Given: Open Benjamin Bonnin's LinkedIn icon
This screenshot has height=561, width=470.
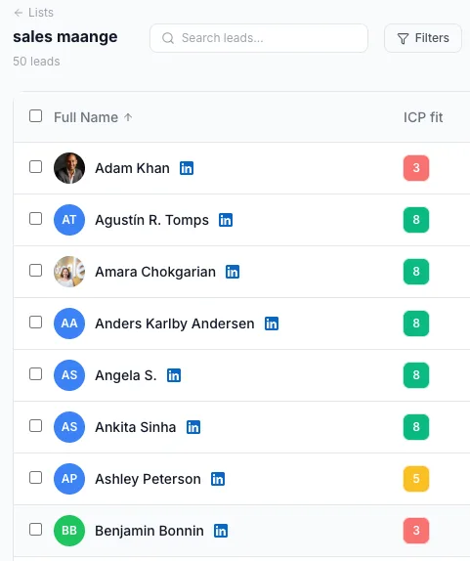Looking at the screenshot, I should (221, 531).
